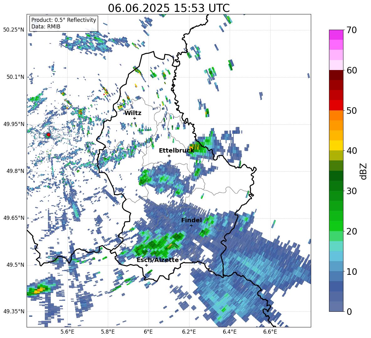Click the magenta top colorbar segment
Image resolution: width=371 pixels, height=338 pixels.
click(x=336, y=35)
